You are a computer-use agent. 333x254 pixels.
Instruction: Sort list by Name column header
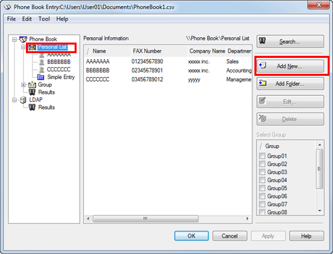point(108,51)
